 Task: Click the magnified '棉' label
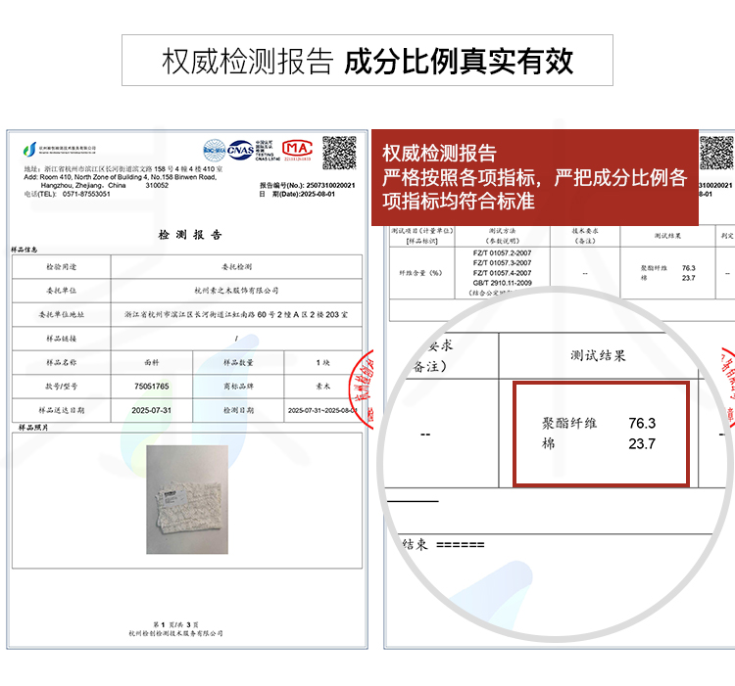point(549,443)
